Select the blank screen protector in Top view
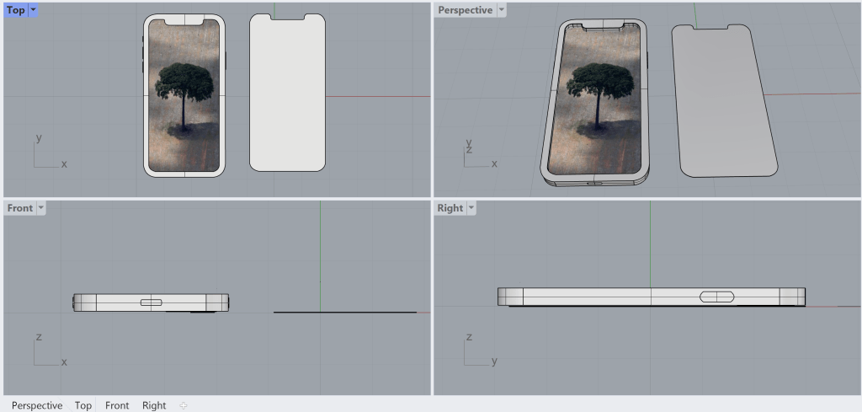Viewport: 862px width, 412px height. pos(287,93)
